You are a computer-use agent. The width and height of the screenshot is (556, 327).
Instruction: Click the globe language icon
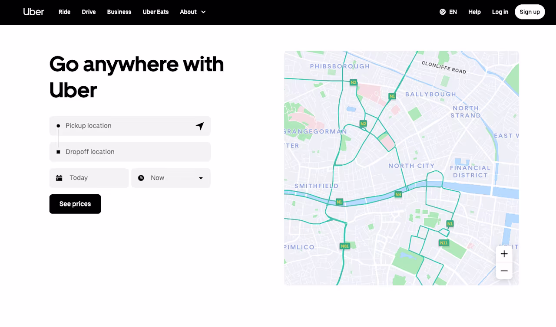(x=443, y=12)
